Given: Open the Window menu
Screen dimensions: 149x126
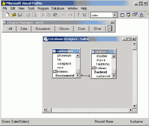Looking at the screenshot, I should point(73,8).
